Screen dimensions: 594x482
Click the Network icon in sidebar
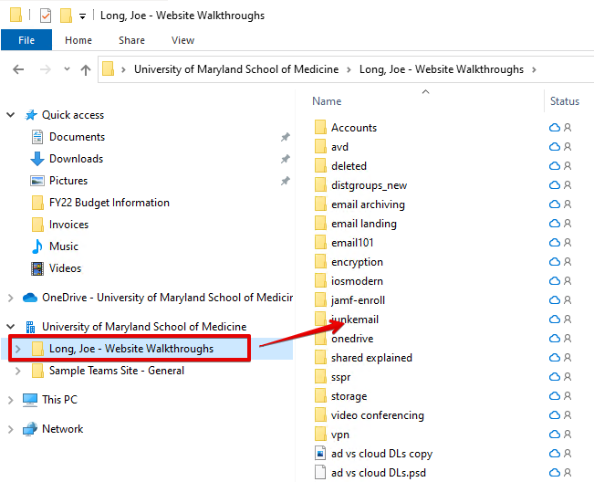point(29,429)
